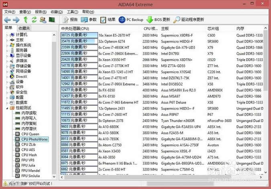Launch PC Backup from the toolbar
The height and width of the screenshot is (189, 271).
131,20
